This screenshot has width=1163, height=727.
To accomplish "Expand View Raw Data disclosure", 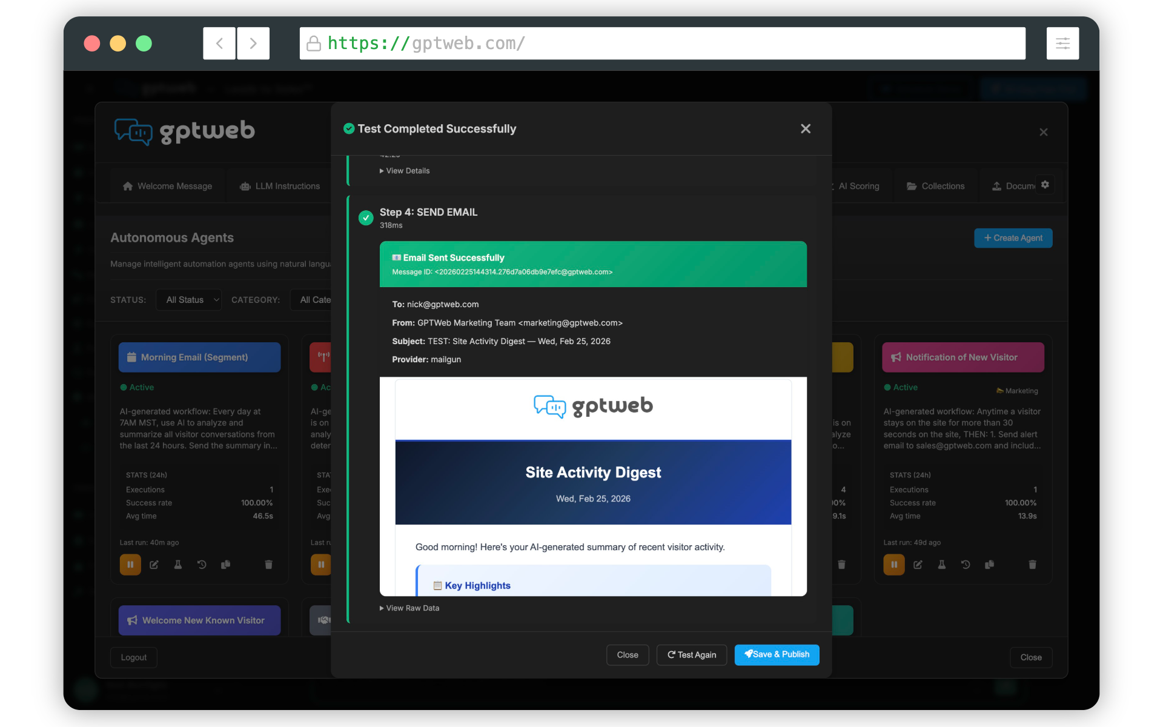I will click(409, 608).
